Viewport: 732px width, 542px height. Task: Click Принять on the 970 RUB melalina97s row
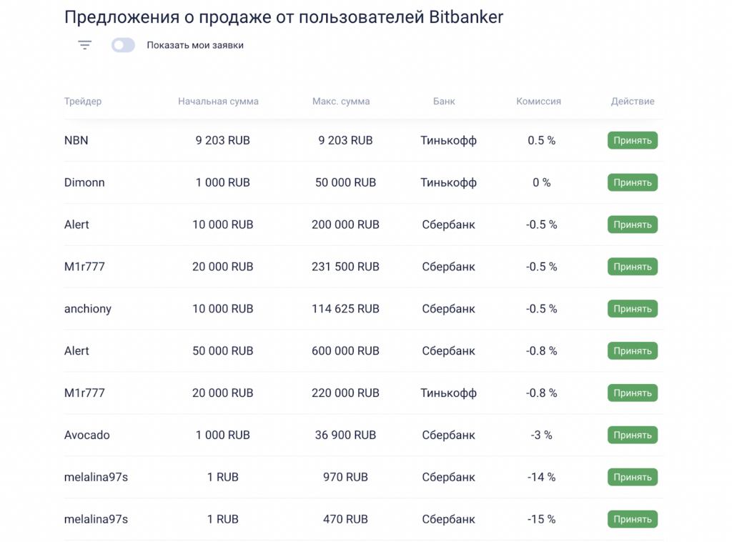pyautogui.click(x=632, y=477)
